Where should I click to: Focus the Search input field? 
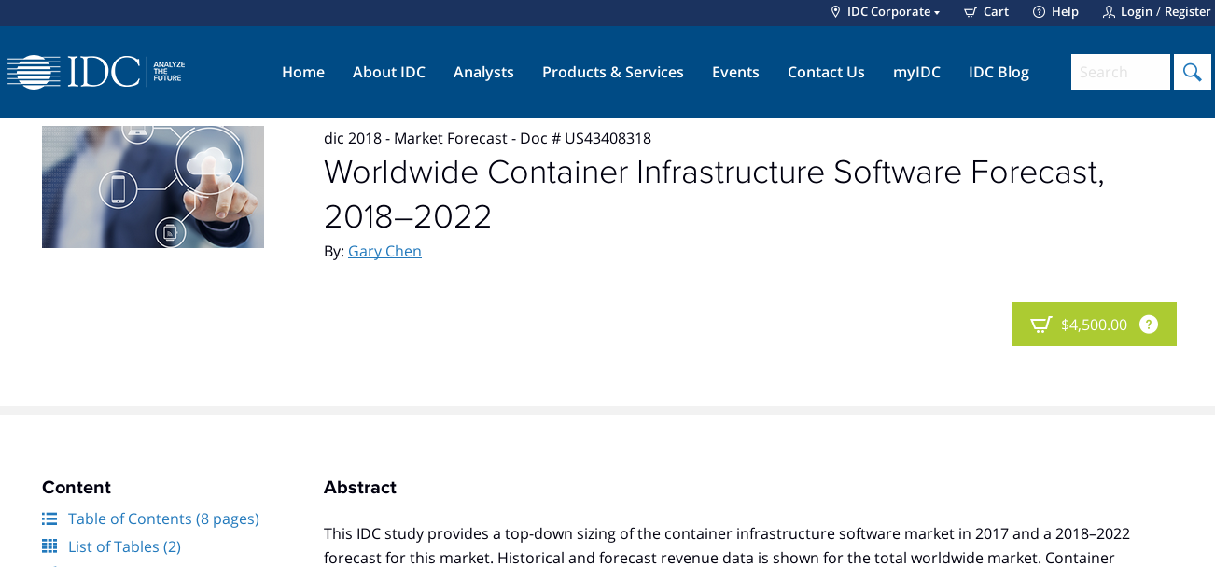(1120, 72)
